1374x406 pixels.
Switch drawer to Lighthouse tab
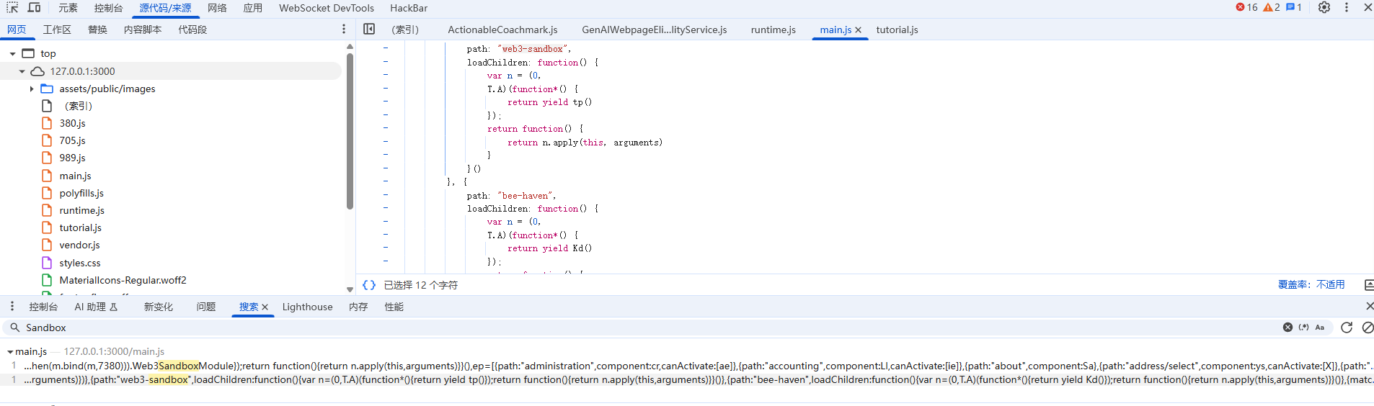[307, 307]
